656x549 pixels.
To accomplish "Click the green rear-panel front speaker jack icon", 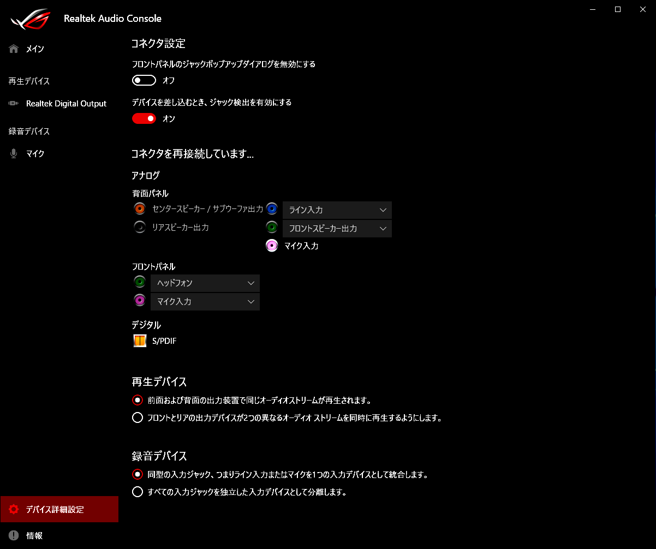I will (272, 227).
